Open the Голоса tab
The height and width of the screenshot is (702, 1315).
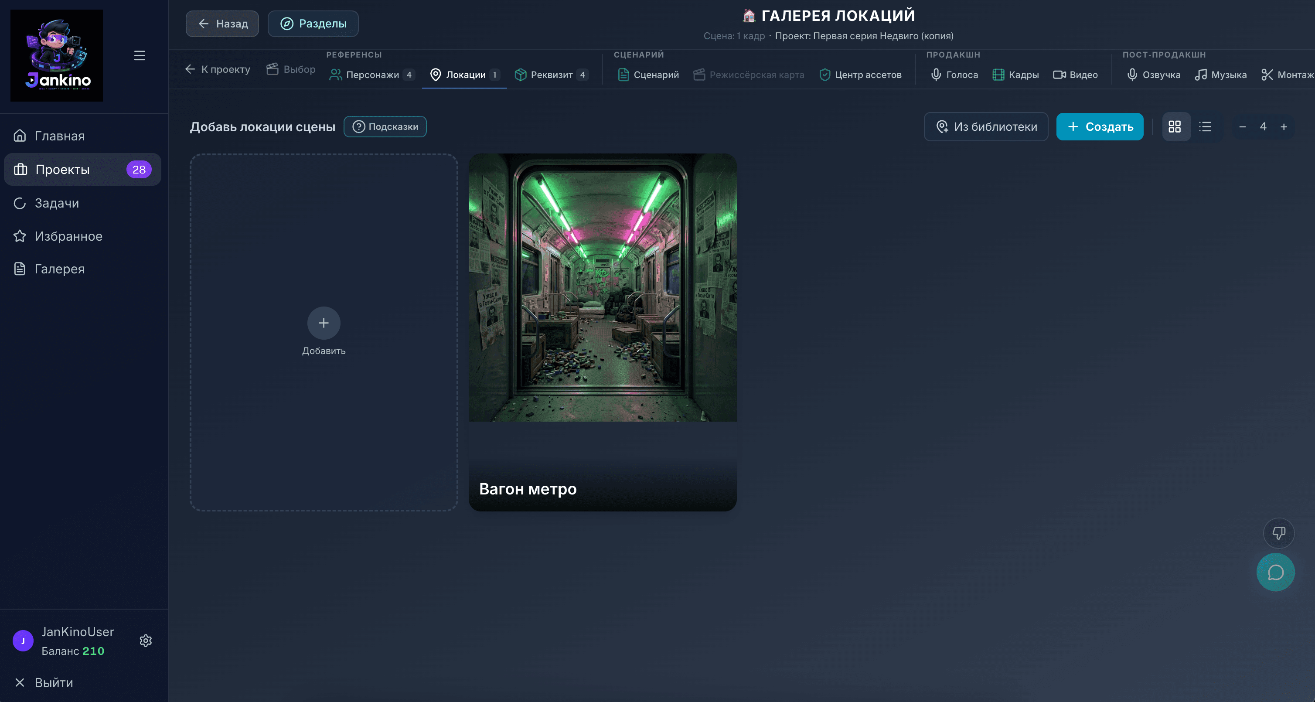[954, 75]
